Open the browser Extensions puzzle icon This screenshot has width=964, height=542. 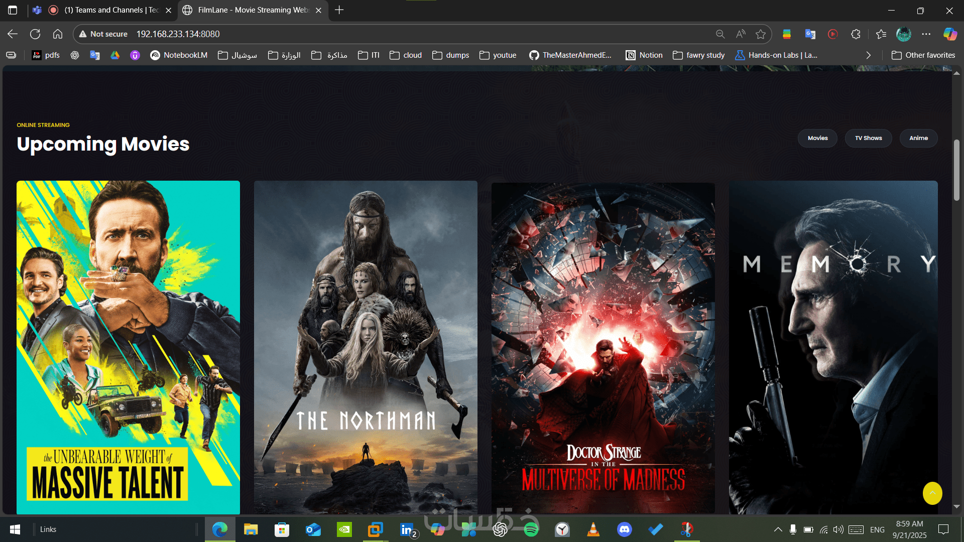856,34
